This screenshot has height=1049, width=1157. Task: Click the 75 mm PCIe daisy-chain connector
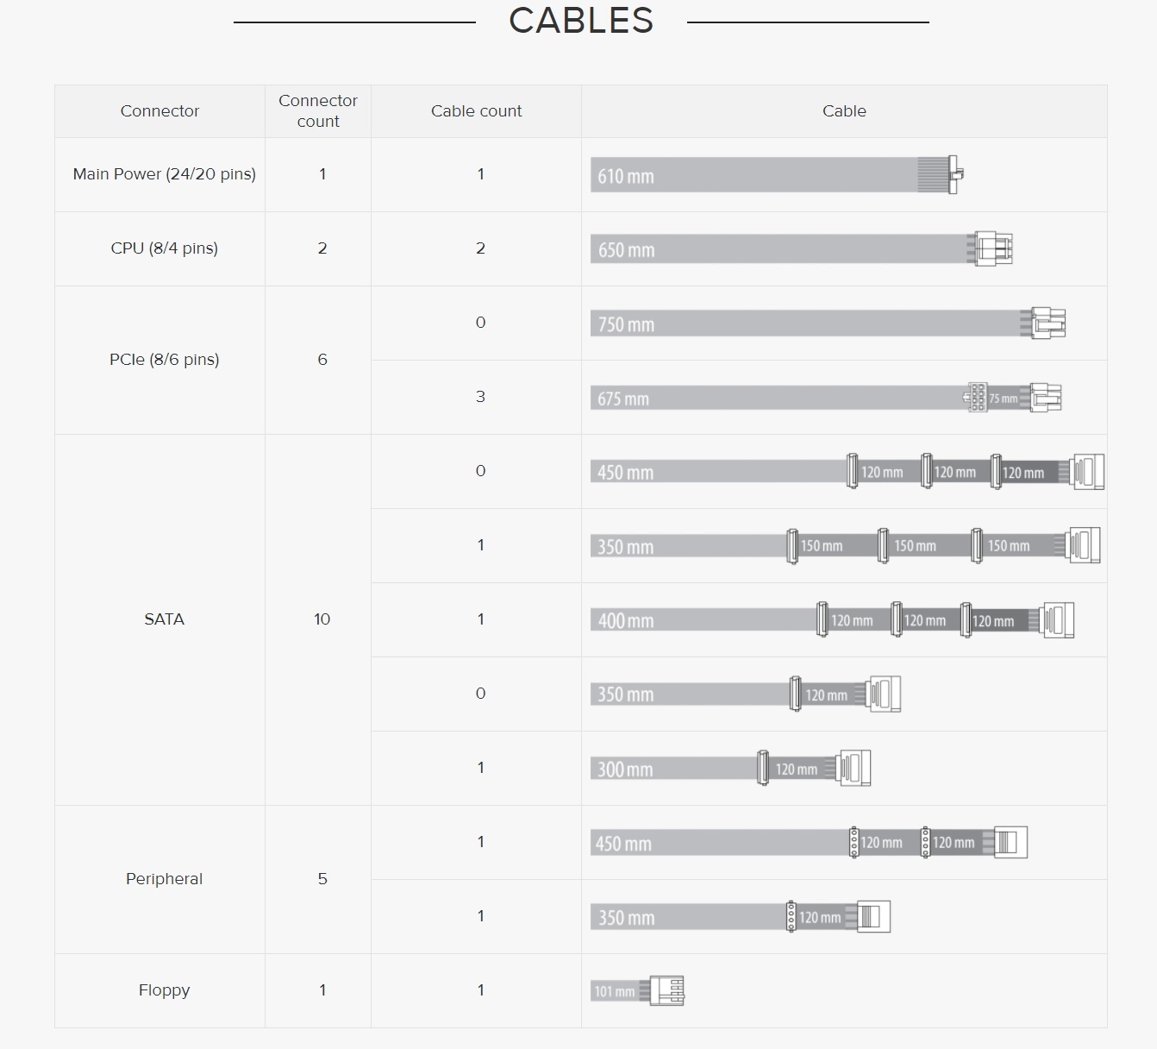coord(977,398)
